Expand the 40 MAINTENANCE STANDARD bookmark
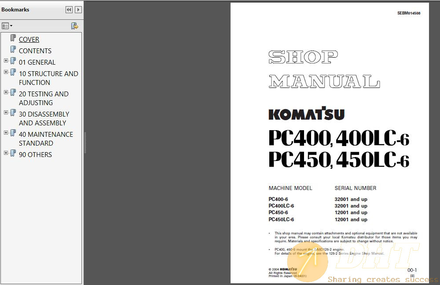This screenshot has width=440, height=285. [6, 133]
